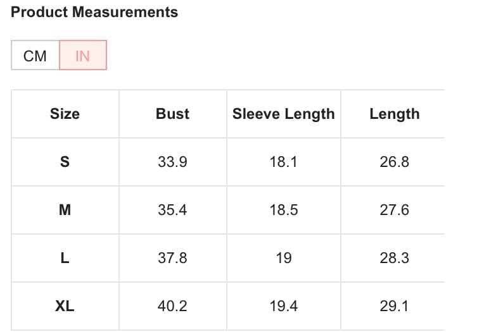
Task: Click sleeve length value 18.1
Action: pos(283,162)
